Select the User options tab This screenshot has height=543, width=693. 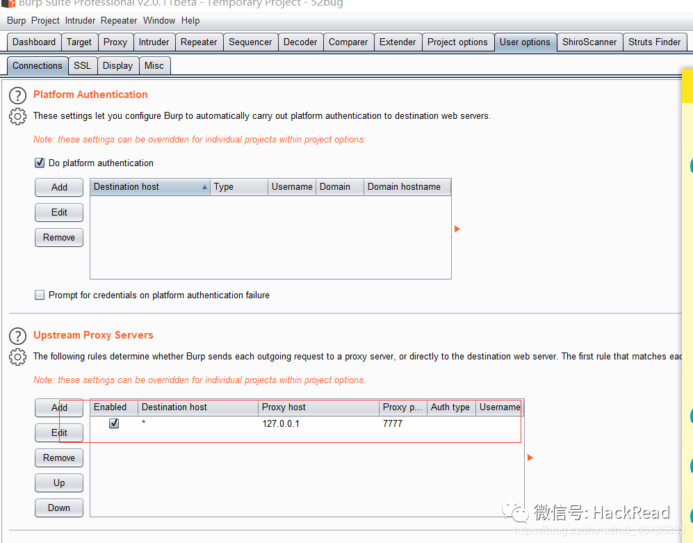click(x=525, y=42)
